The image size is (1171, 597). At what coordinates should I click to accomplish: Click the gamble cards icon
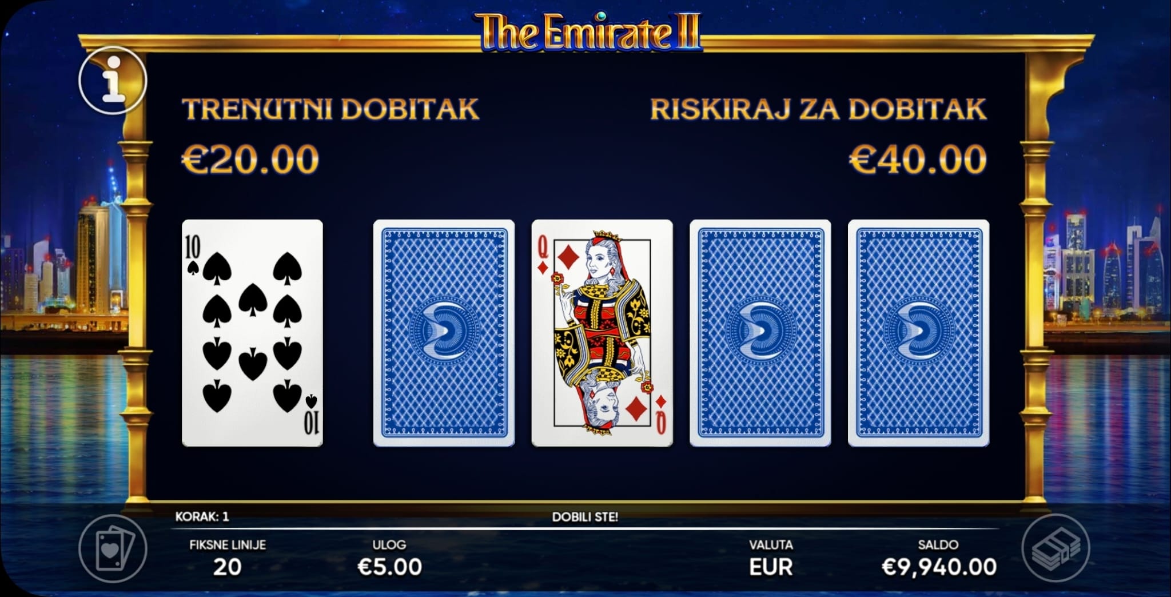(113, 548)
